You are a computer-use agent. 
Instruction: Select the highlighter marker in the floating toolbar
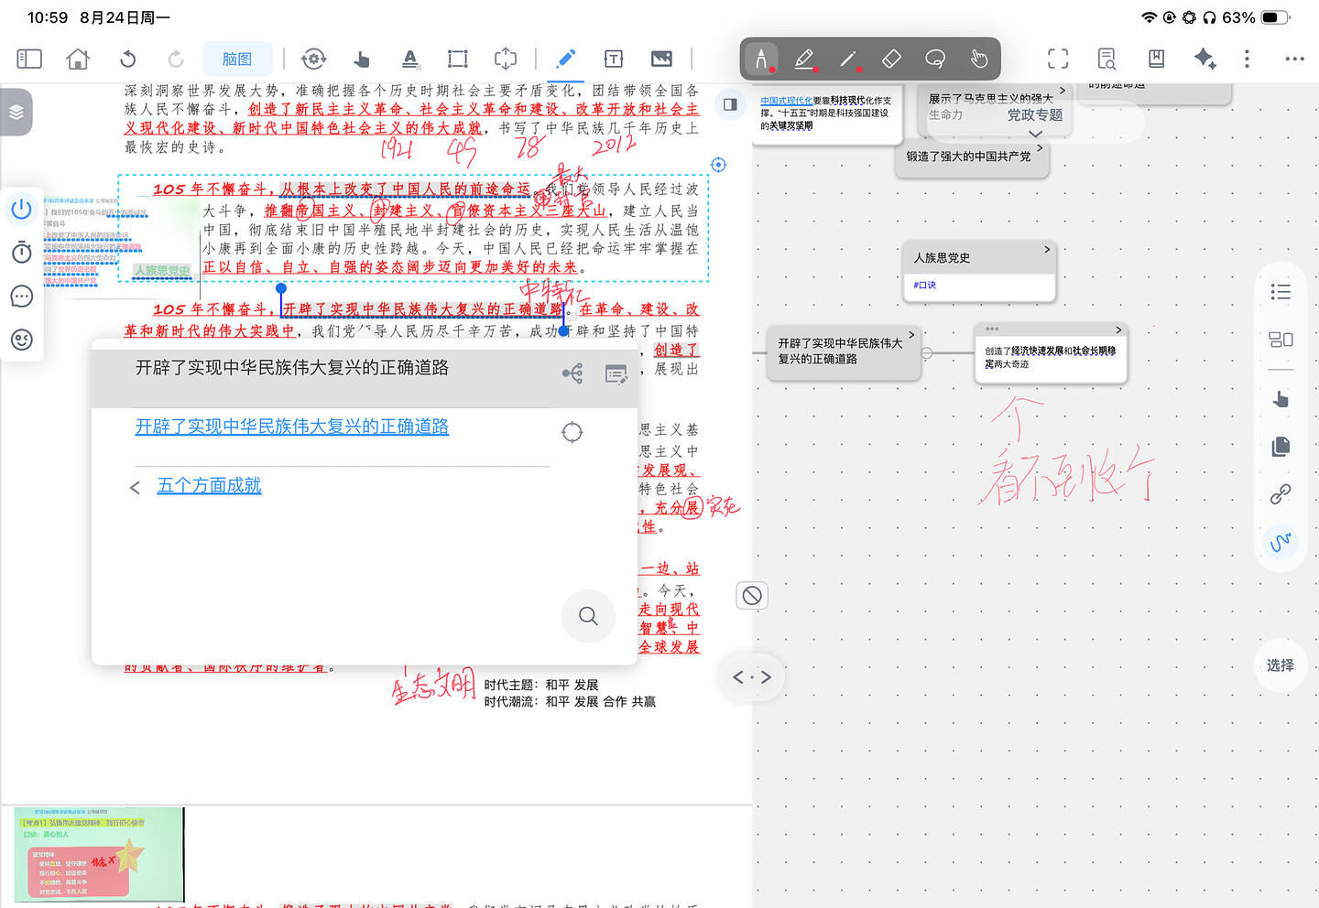[x=804, y=59]
